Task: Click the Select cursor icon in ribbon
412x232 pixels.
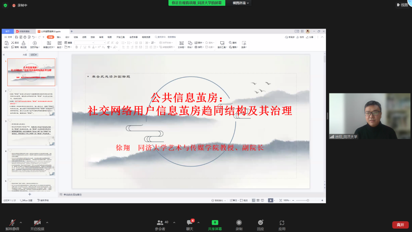Action: coord(244,43)
